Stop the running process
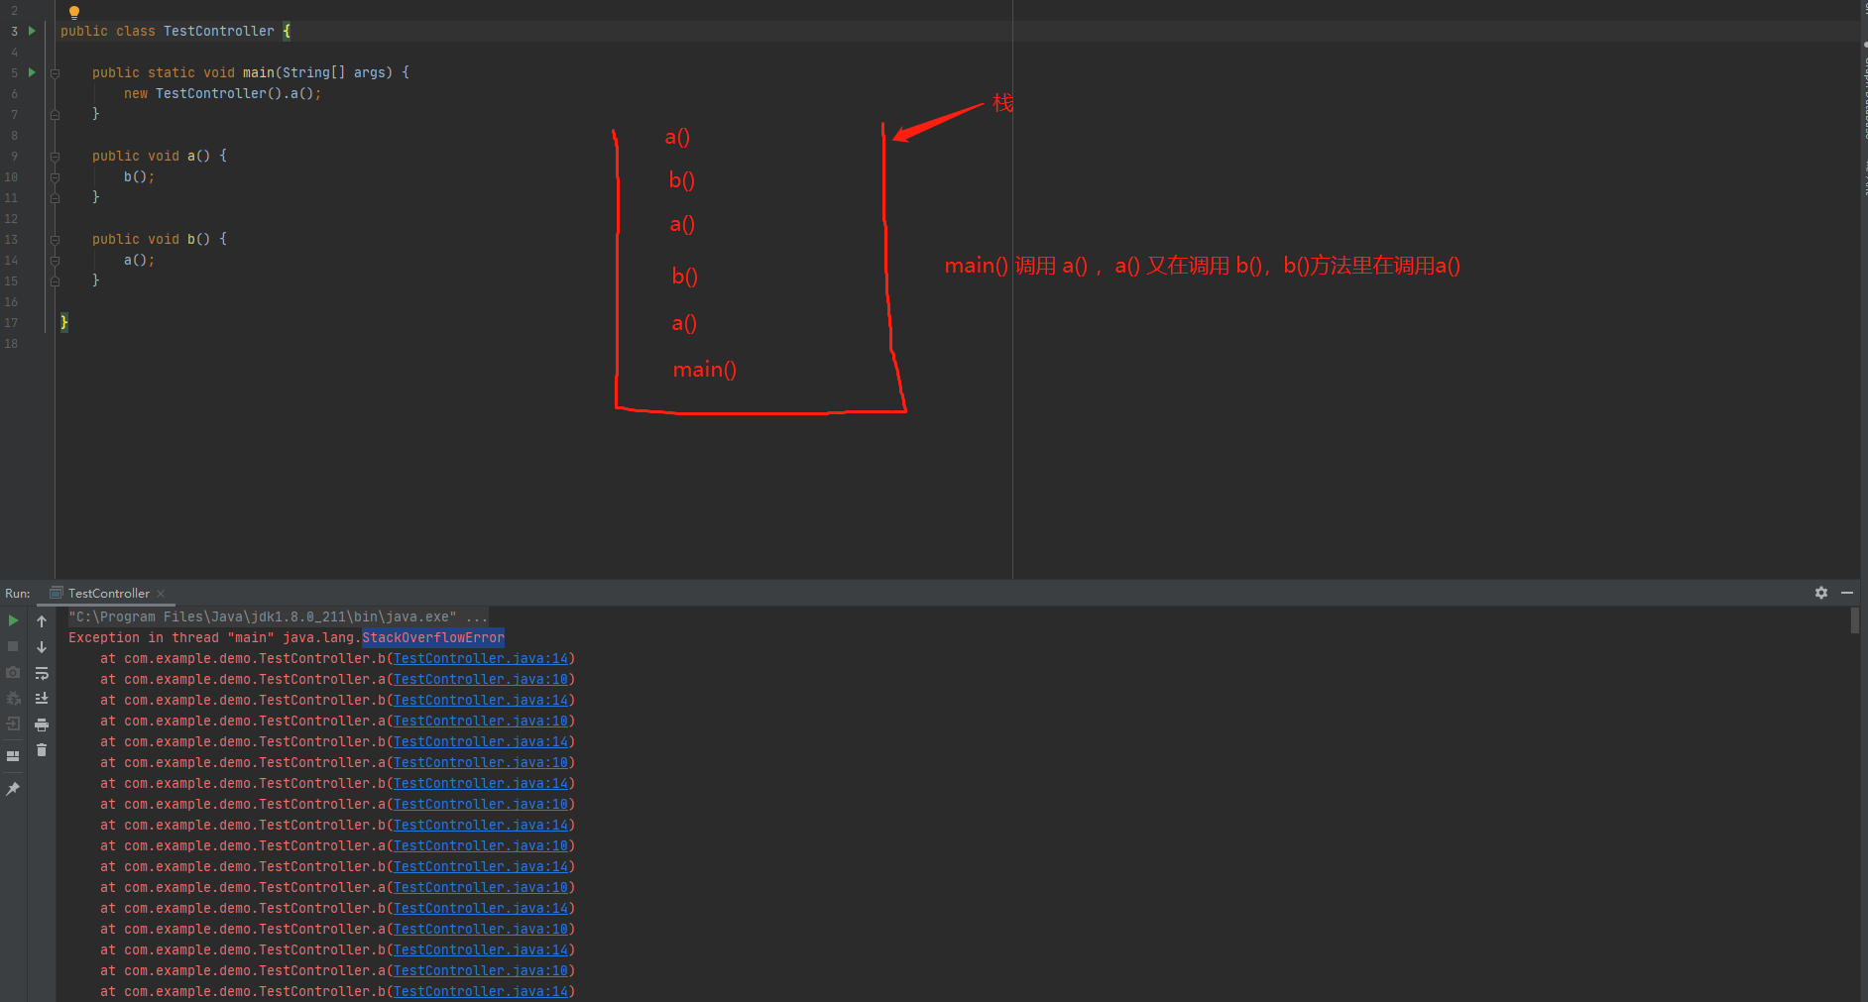 tap(13, 646)
